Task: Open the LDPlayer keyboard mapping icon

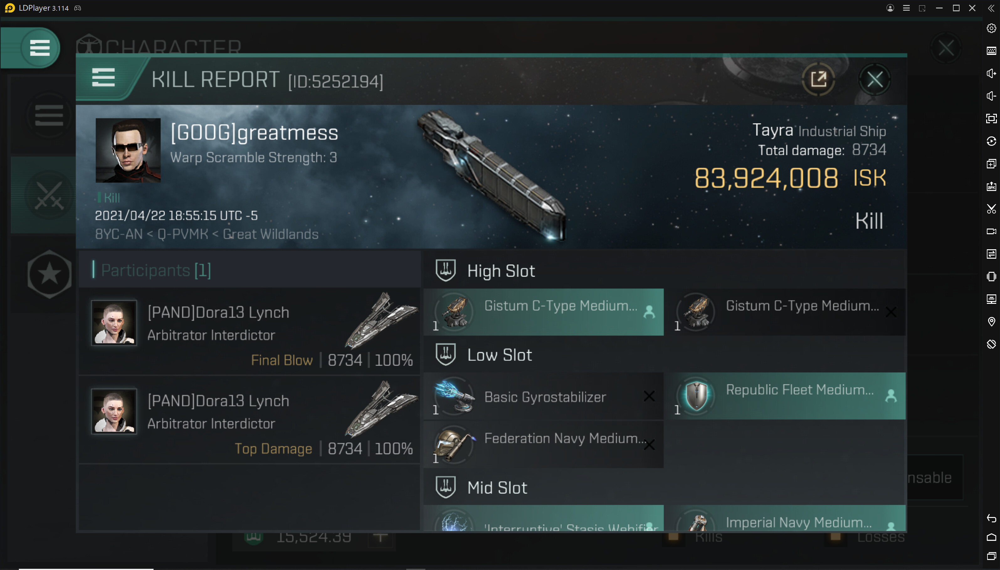Action: (x=991, y=51)
